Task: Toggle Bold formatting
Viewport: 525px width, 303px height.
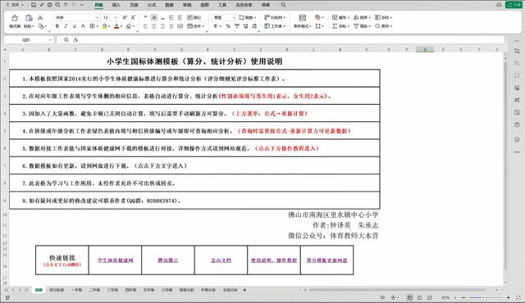Action: [57, 26]
